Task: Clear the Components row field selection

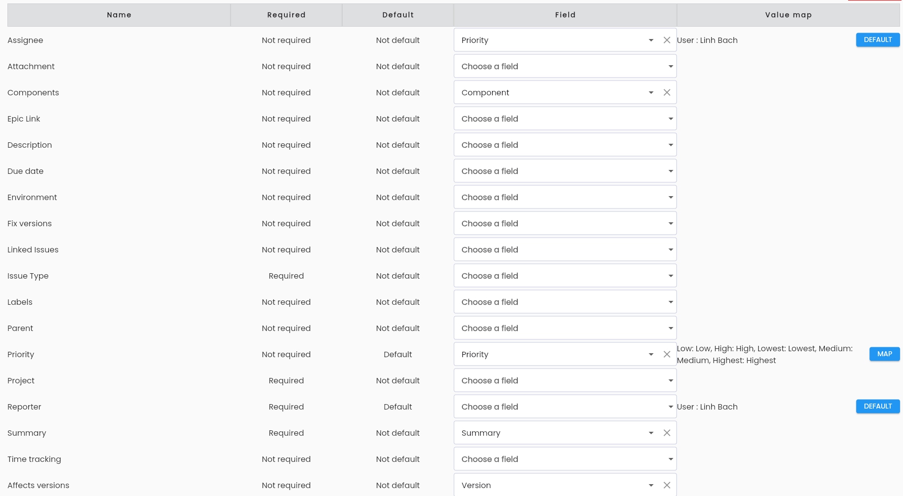Action: [x=667, y=92]
